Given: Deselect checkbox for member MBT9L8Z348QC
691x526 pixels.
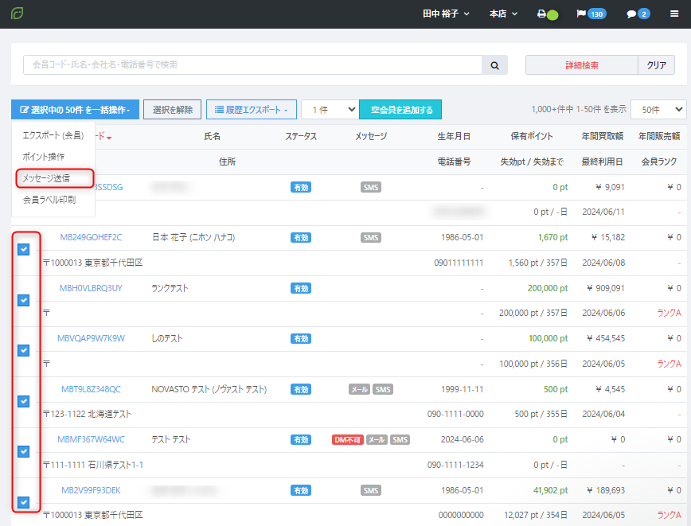Looking at the screenshot, I should point(24,401).
